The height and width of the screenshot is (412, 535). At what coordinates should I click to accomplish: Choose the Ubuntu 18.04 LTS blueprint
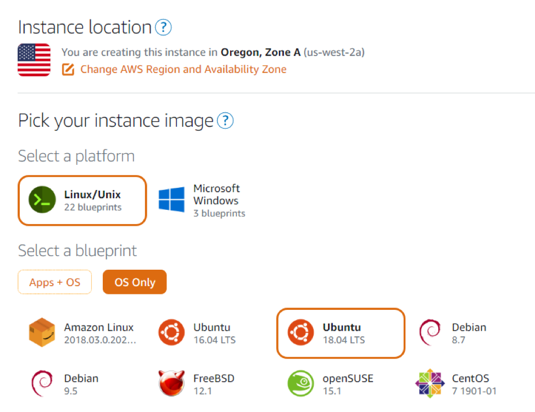coord(341,333)
